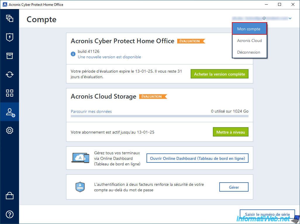The width and height of the screenshot is (300, 224).
Task: Open the Sync section in sidebar
Action: (10, 74)
